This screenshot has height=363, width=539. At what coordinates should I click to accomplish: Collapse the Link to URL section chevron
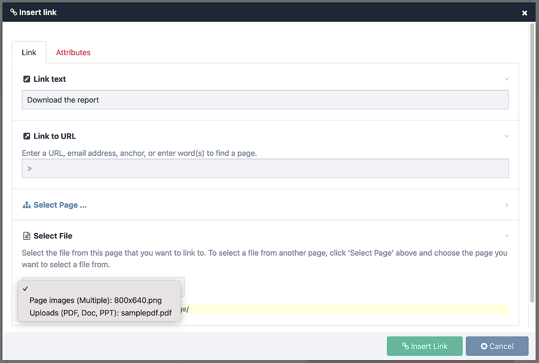pos(507,136)
